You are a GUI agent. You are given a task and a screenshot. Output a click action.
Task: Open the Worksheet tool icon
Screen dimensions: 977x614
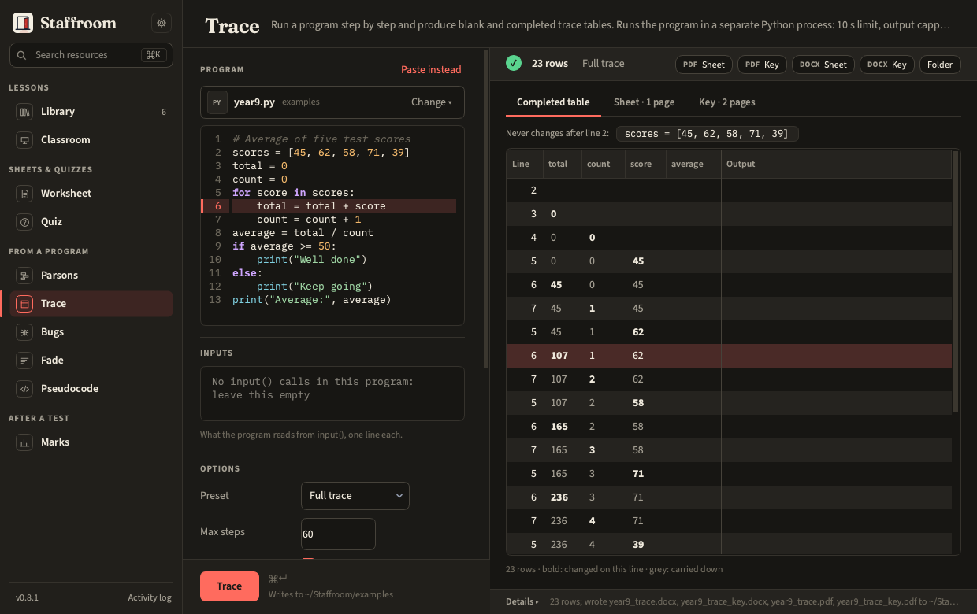tap(25, 194)
